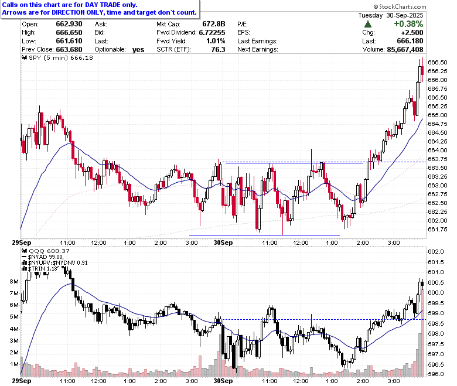The width and height of the screenshot is (457, 386).
Task: Click the Chg value +2.500
Action: point(412,33)
